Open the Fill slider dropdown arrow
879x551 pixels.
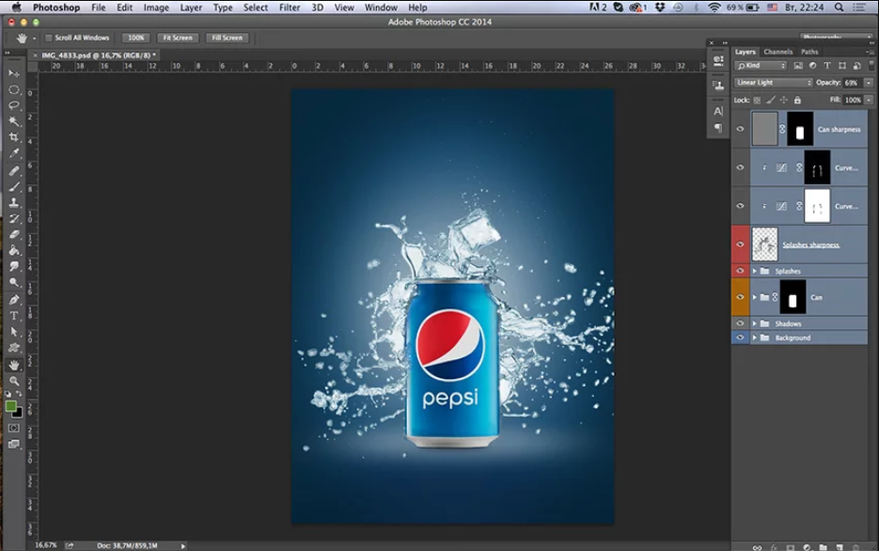(x=869, y=101)
